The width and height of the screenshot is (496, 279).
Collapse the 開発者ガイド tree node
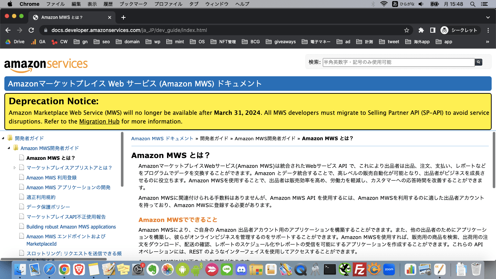click(x=3, y=138)
